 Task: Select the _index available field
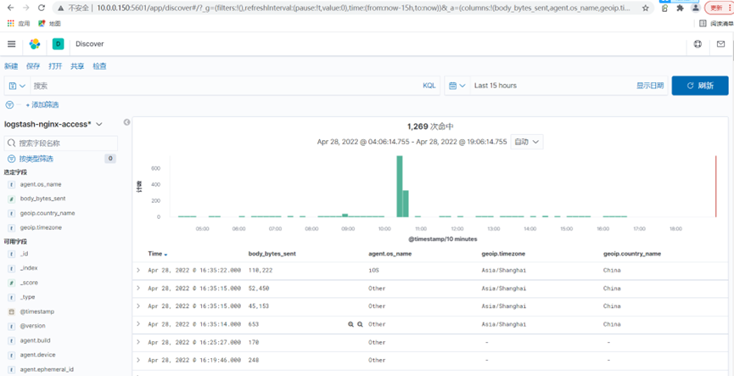point(29,268)
